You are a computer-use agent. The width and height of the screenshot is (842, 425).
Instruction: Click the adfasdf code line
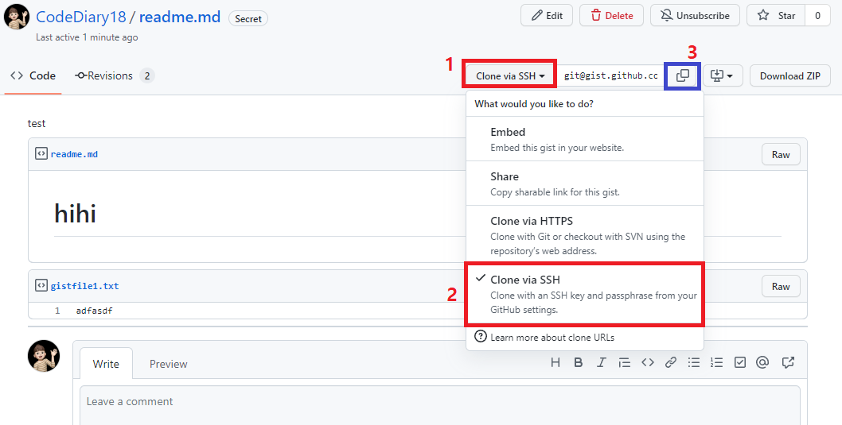[95, 311]
